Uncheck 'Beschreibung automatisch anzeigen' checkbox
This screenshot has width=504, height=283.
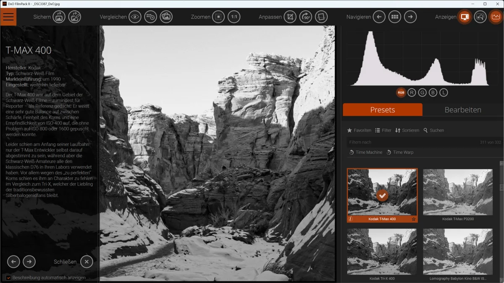pos(8,278)
